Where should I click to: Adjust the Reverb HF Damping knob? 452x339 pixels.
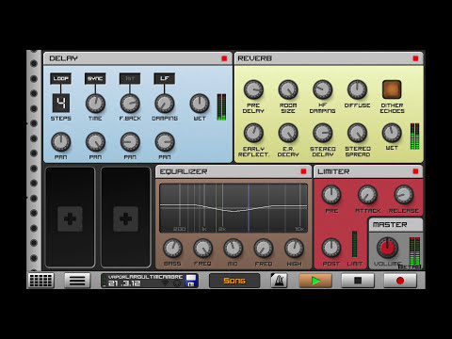click(323, 89)
